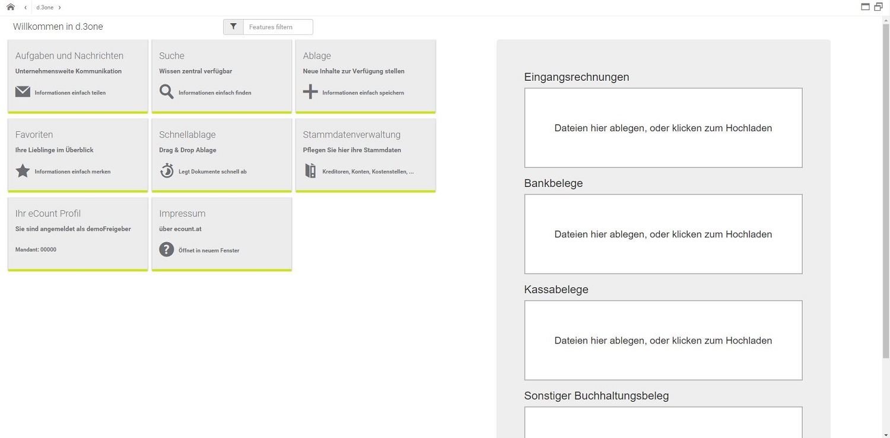Click text 'Informationen einfach teilen'
Image resolution: width=890 pixels, height=438 pixels.
pyautogui.click(x=70, y=93)
